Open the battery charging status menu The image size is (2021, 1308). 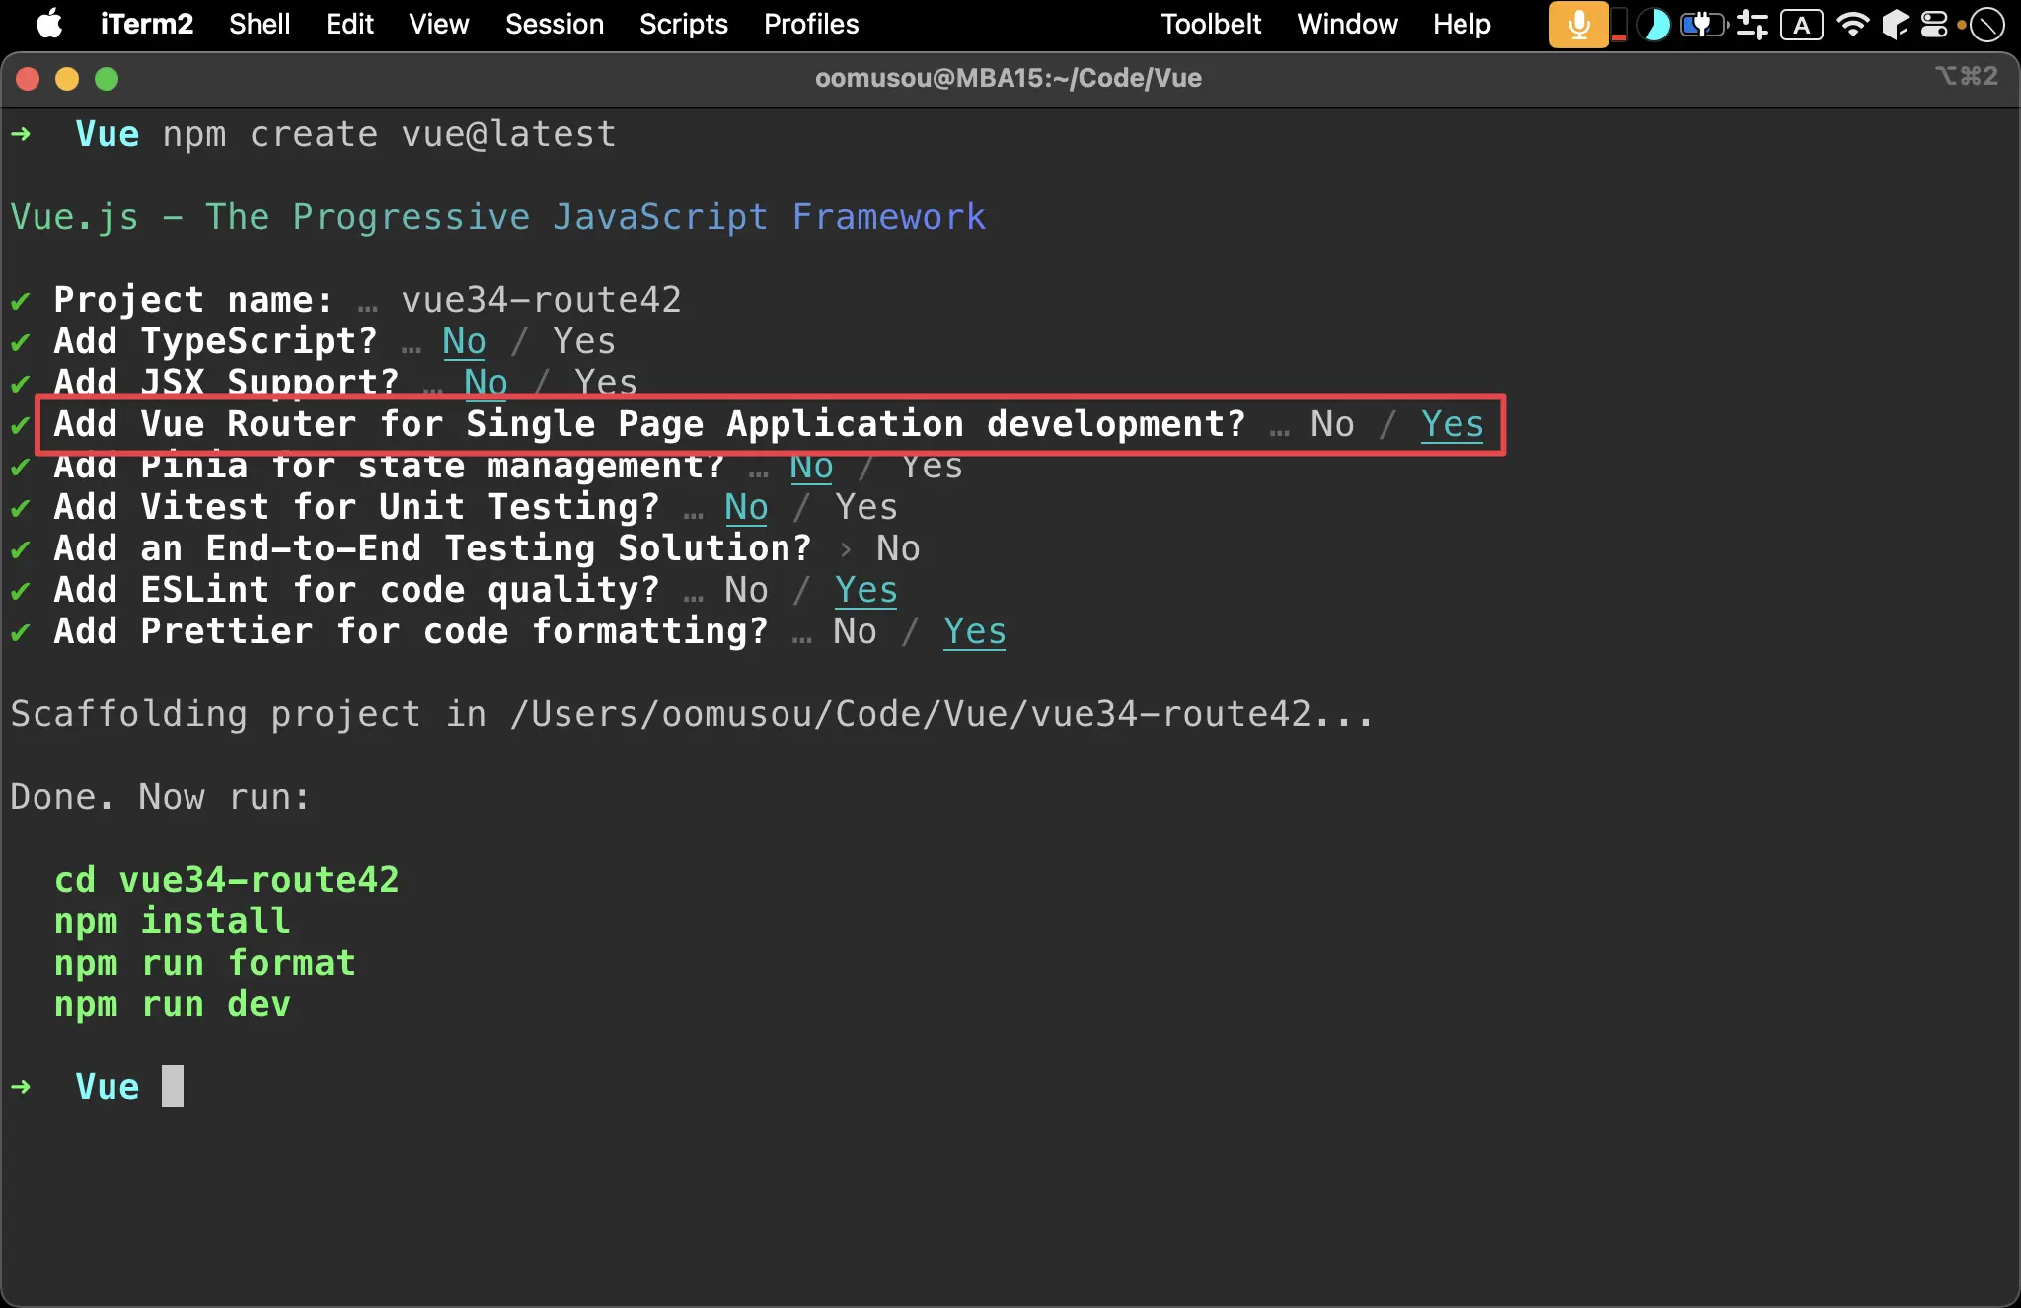tap(1703, 24)
